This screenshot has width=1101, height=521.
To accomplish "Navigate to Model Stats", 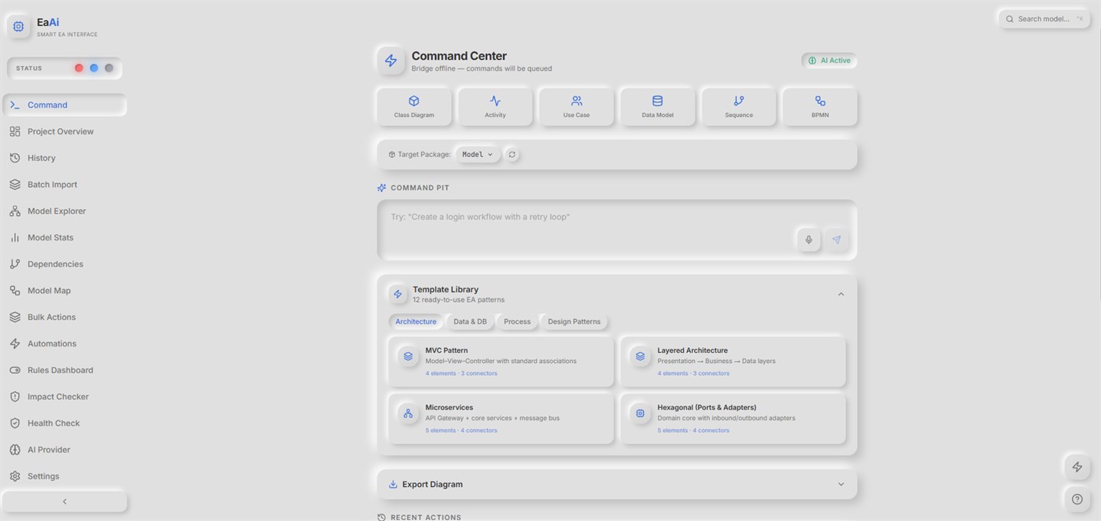I will 65,237.
